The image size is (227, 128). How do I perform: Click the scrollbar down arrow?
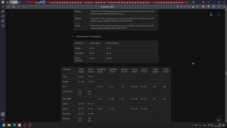[x=226, y=121]
